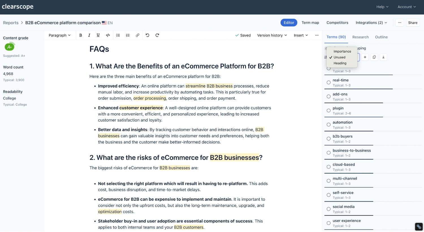Screen dimensions: 424x232
Task: Select the Editor view button
Action: [x=289, y=23]
